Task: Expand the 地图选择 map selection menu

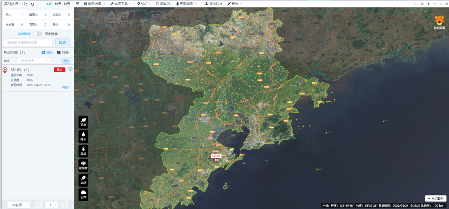Action: [x=95, y=4]
